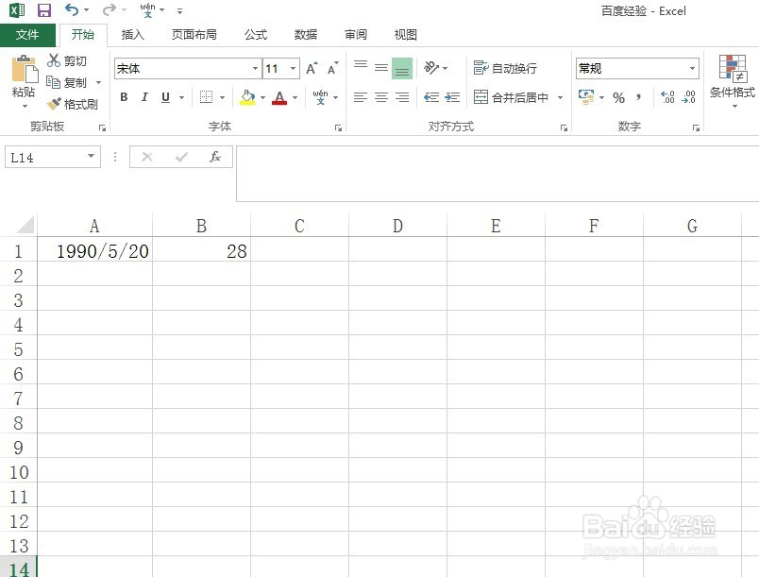Expand the Fill Color dropdown arrow
Image resolution: width=759 pixels, height=577 pixels.
[x=262, y=97]
